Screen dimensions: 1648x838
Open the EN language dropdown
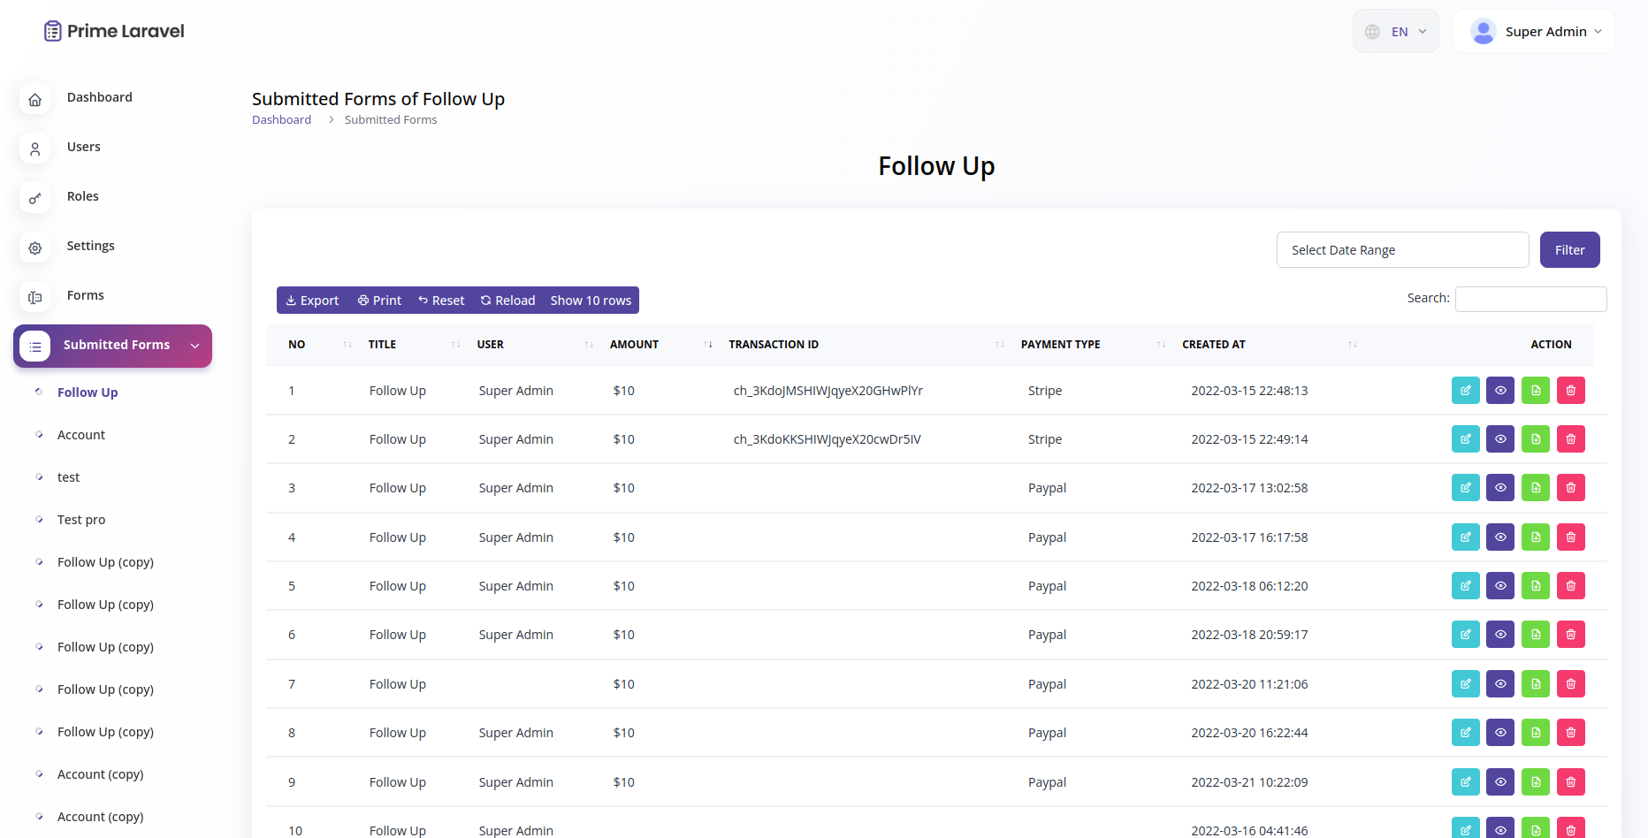[1395, 30]
